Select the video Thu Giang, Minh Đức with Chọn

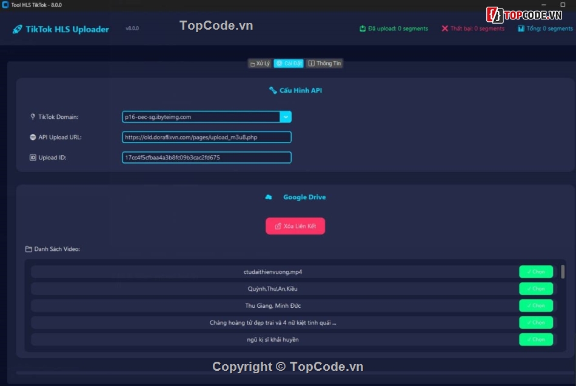coord(536,305)
